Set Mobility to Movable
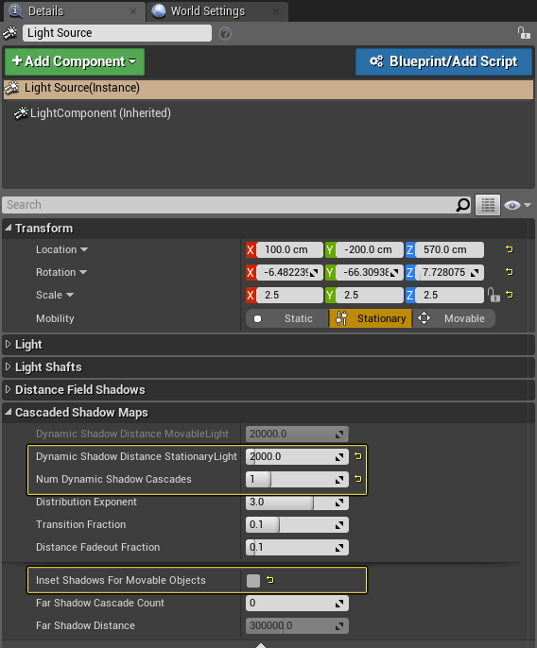This screenshot has width=537, height=648. (x=454, y=318)
